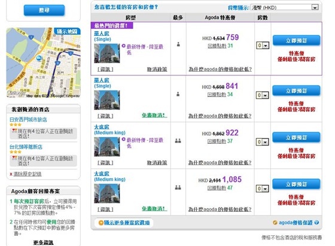This screenshot has width=335, height=246.
Task: Open the currency dropdown showing 港幣 (HKD)
Action: coord(285,7)
